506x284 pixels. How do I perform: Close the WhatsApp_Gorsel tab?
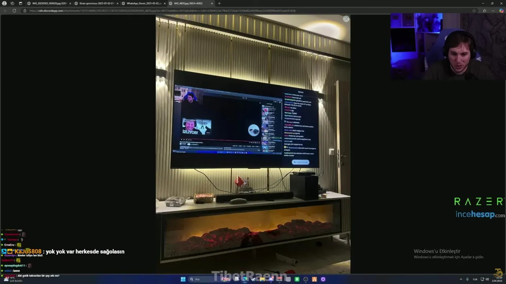(164, 3)
